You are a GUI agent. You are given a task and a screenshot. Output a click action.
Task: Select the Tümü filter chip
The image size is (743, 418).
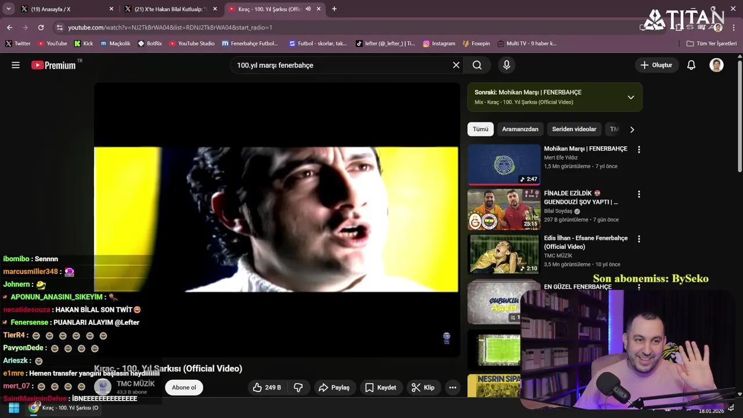pyautogui.click(x=481, y=129)
